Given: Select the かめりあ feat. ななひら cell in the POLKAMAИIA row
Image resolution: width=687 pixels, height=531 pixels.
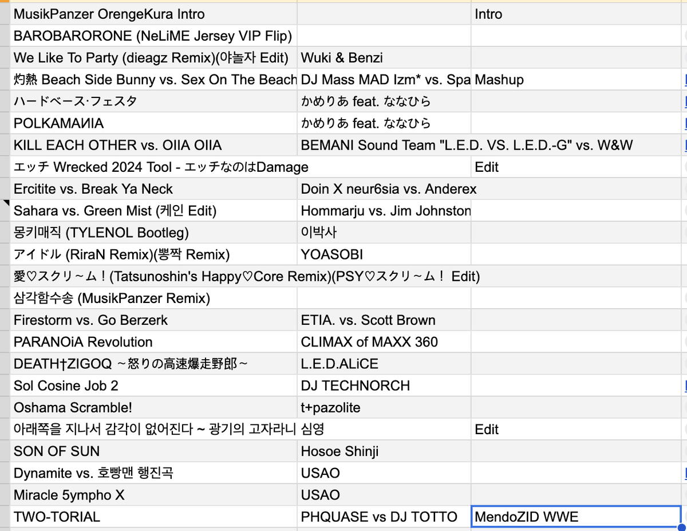Looking at the screenshot, I should click(x=384, y=123).
